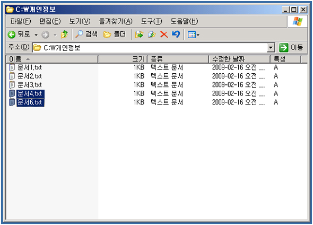Toggle the 폴더 folders pane button
Screen dimensions: 313x225
tap(115, 34)
